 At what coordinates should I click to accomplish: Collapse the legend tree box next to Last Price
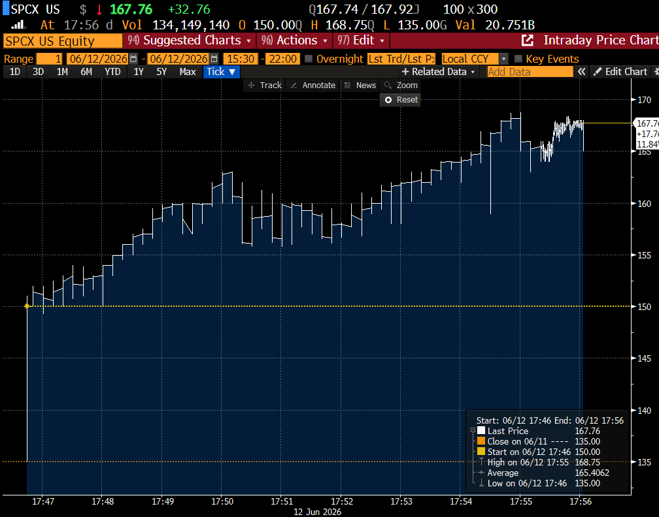(x=473, y=431)
